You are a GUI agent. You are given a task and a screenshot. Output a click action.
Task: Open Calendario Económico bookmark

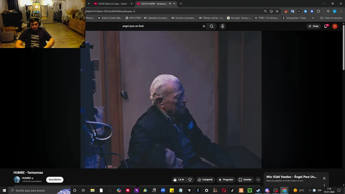point(156,18)
